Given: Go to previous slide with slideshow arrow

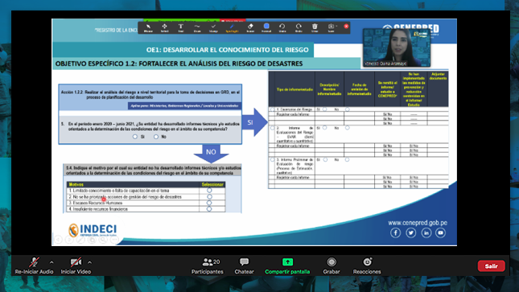Looking at the screenshot, I should [58, 240].
